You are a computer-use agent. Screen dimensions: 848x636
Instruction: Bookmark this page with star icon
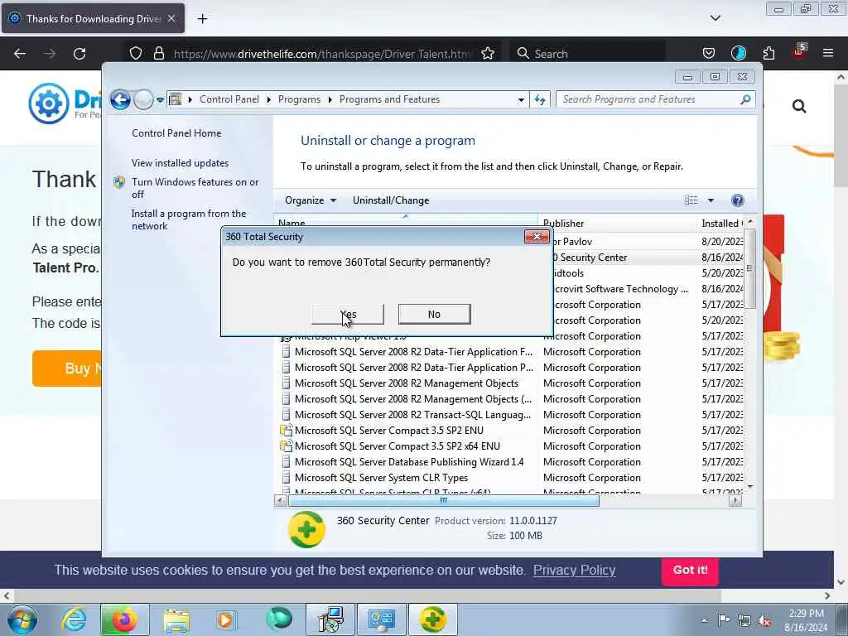point(488,54)
